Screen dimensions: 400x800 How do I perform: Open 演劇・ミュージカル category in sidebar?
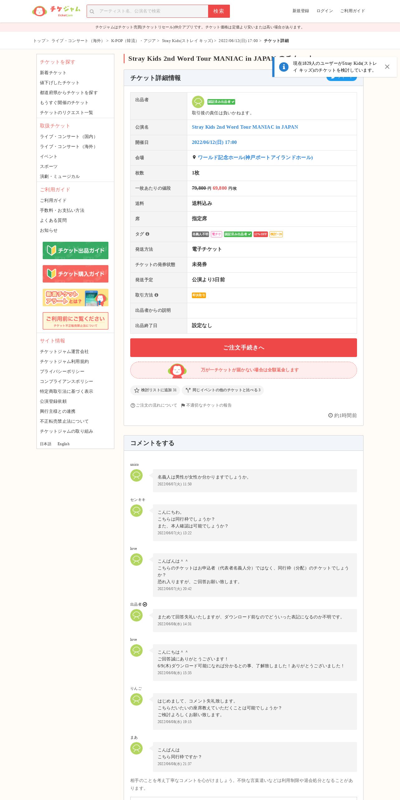click(x=60, y=176)
